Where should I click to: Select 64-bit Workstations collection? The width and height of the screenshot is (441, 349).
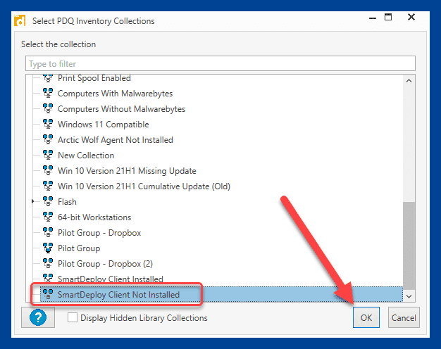click(x=94, y=217)
